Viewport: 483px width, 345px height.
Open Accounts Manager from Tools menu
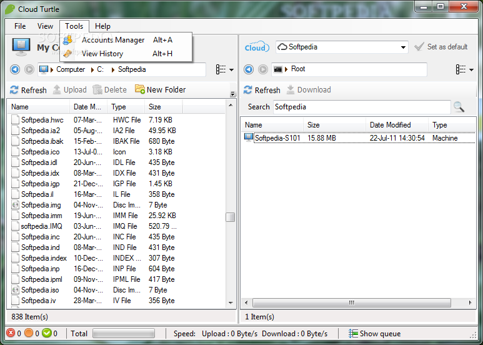point(126,40)
